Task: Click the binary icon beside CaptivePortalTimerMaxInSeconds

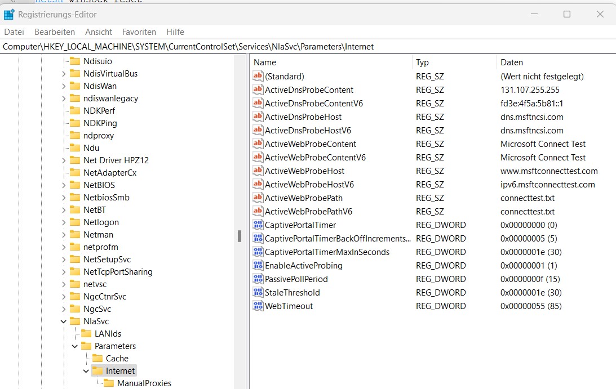Action: [258, 252]
